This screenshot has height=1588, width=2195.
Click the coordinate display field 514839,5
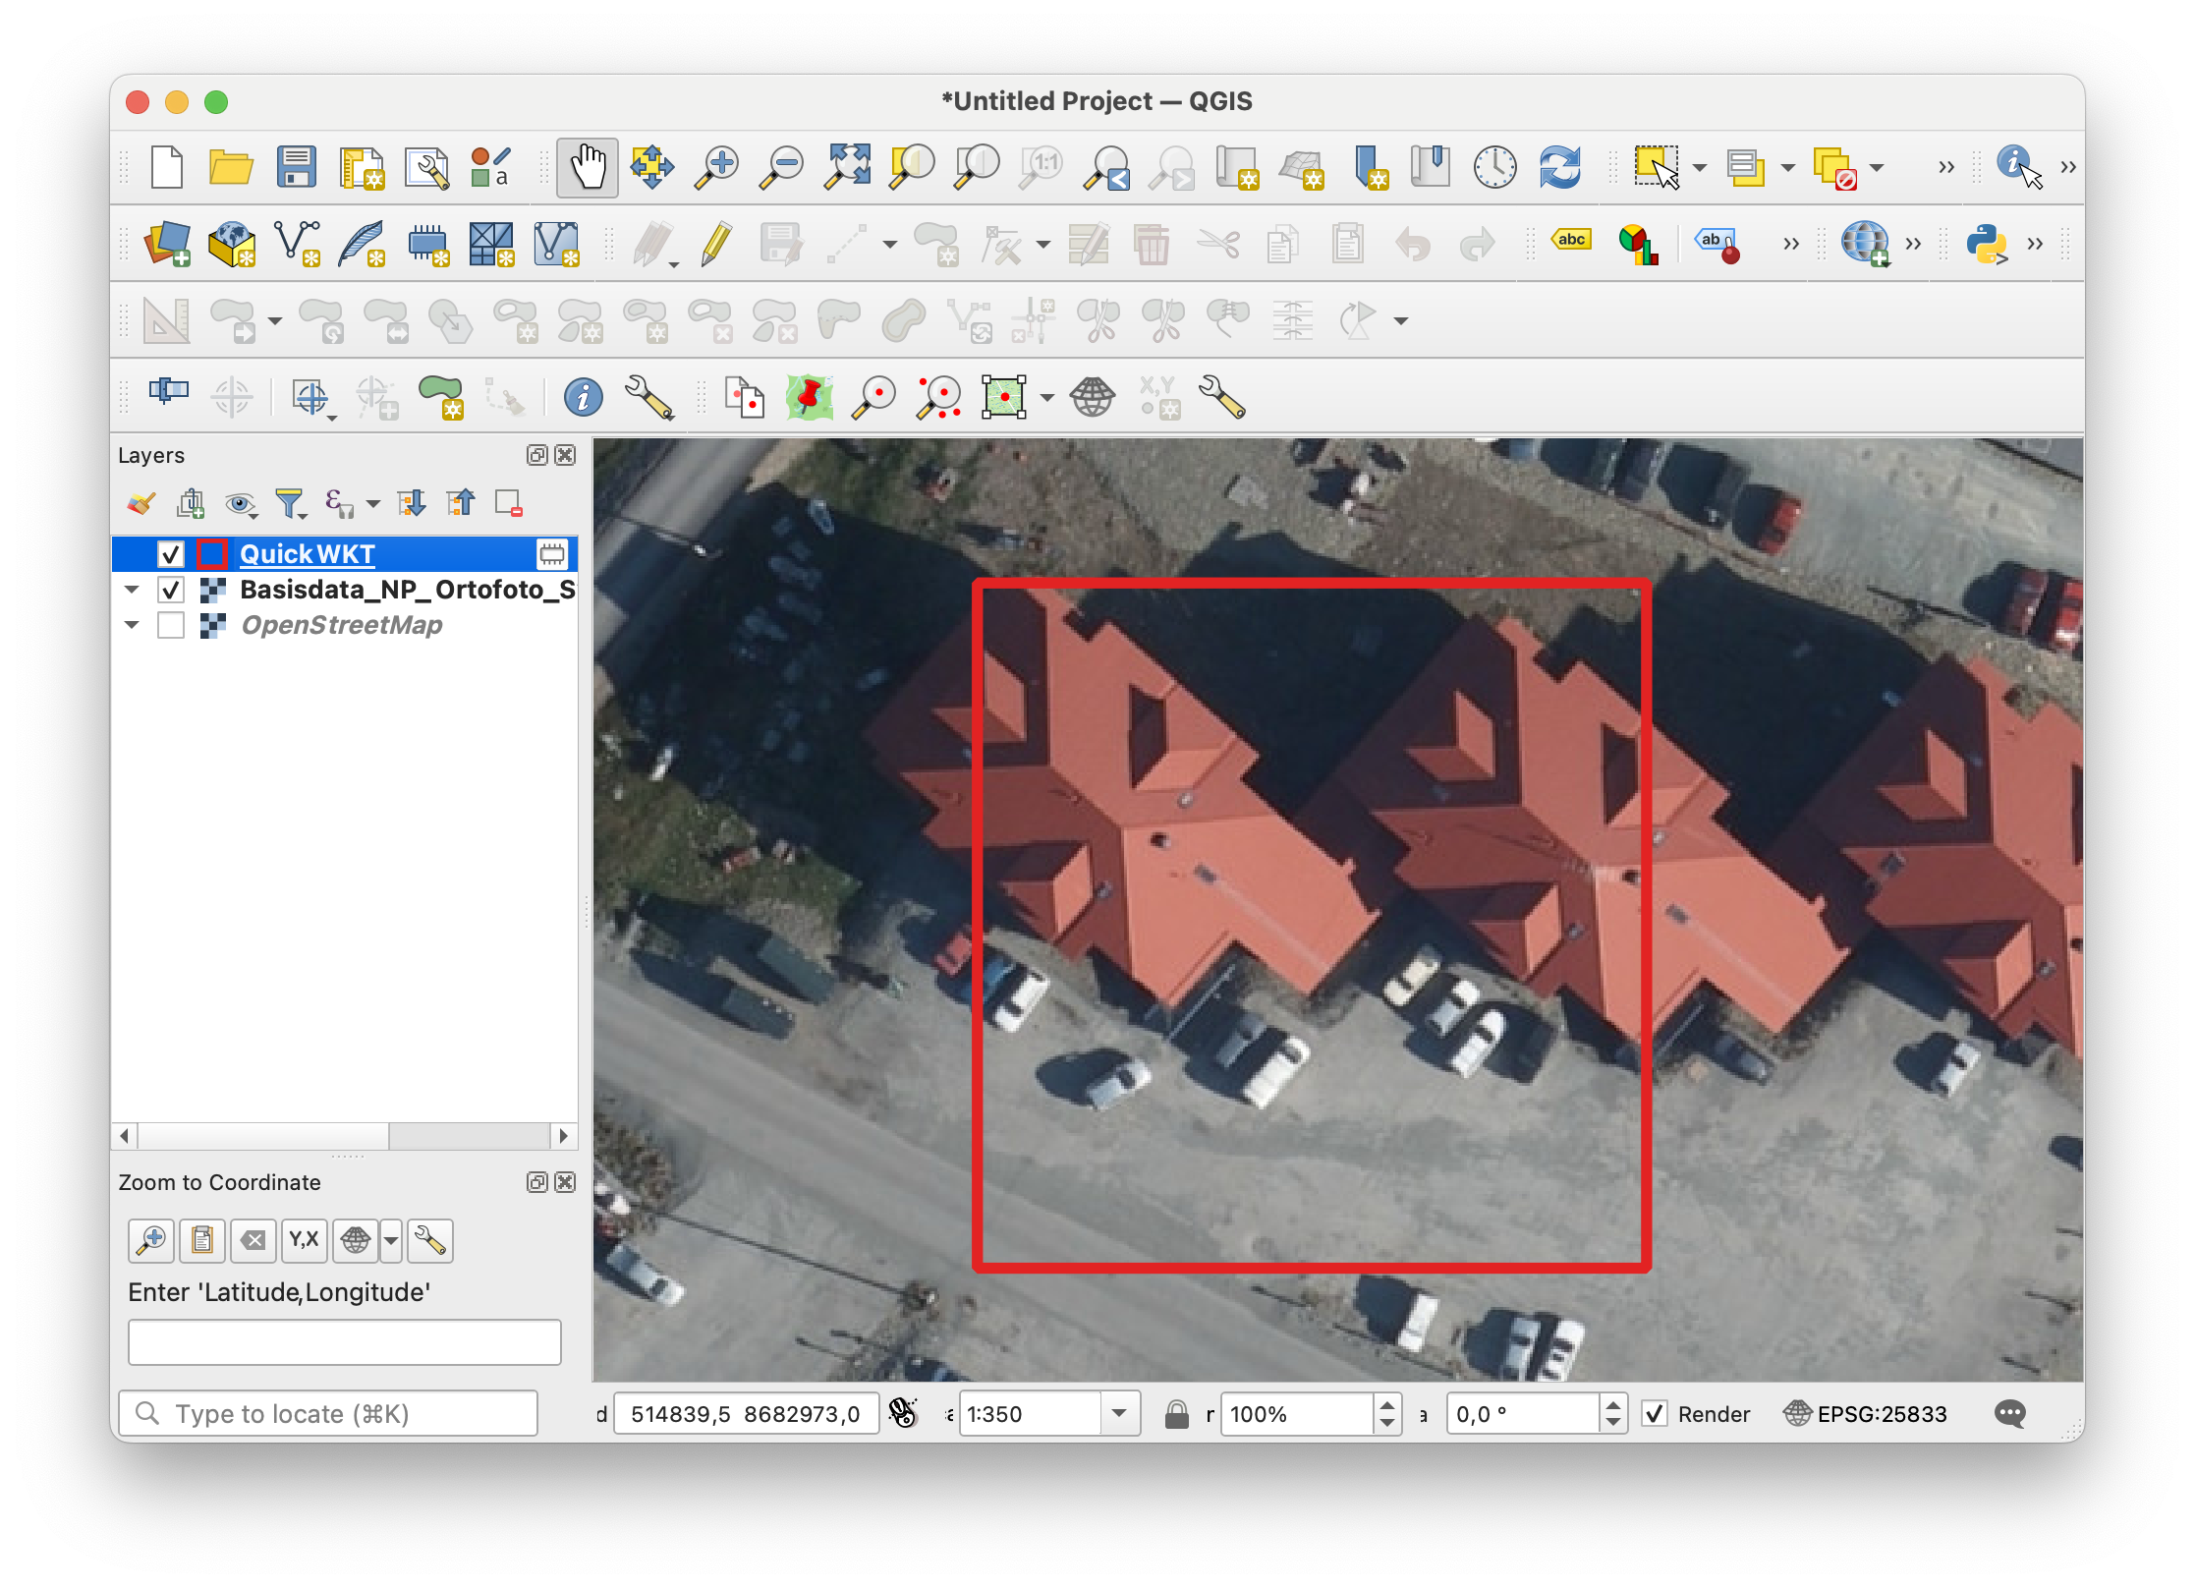point(746,1414)
